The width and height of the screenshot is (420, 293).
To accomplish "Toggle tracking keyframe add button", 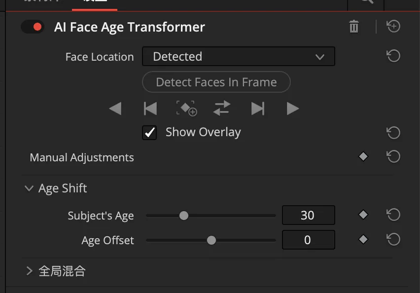I will click(x=186, y=109).
